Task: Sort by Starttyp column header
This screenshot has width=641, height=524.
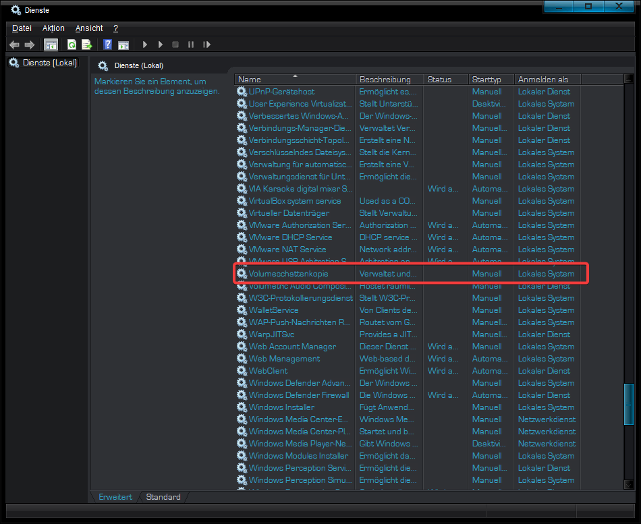Action: pos(491,80)
